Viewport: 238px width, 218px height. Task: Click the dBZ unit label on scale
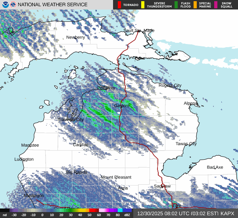(128, 215)
